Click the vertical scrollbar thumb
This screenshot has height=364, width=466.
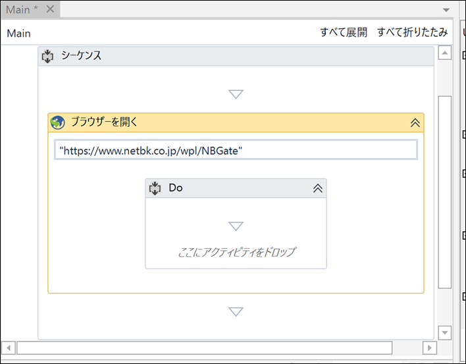coord(444,192)
